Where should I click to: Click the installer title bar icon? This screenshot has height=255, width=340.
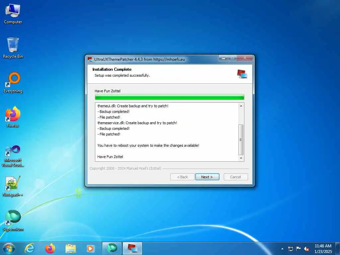[x=90, y=59]
